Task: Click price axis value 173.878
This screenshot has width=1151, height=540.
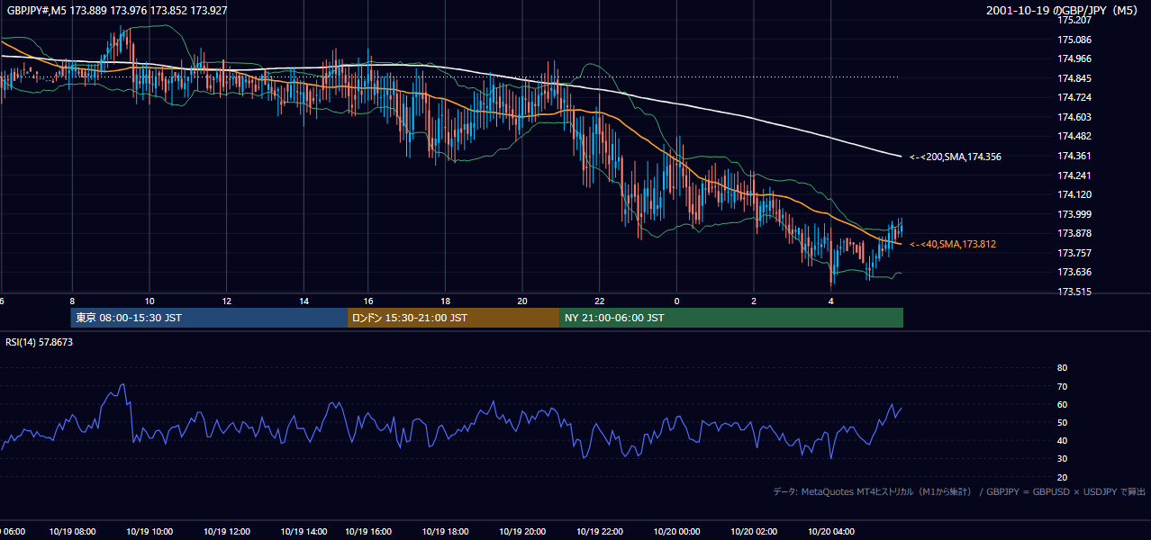Action: point(1074,233)
